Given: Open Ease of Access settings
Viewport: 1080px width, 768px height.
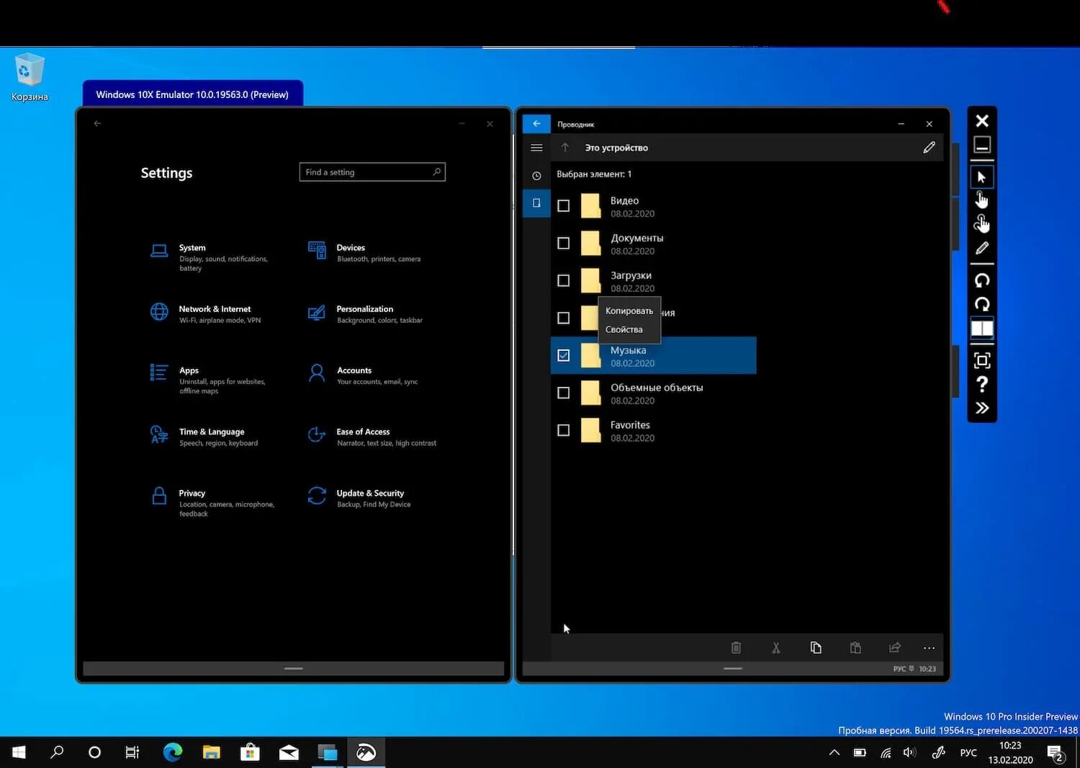Looking at the screenshot, I should pyautogui.click(x=372, y=437).
